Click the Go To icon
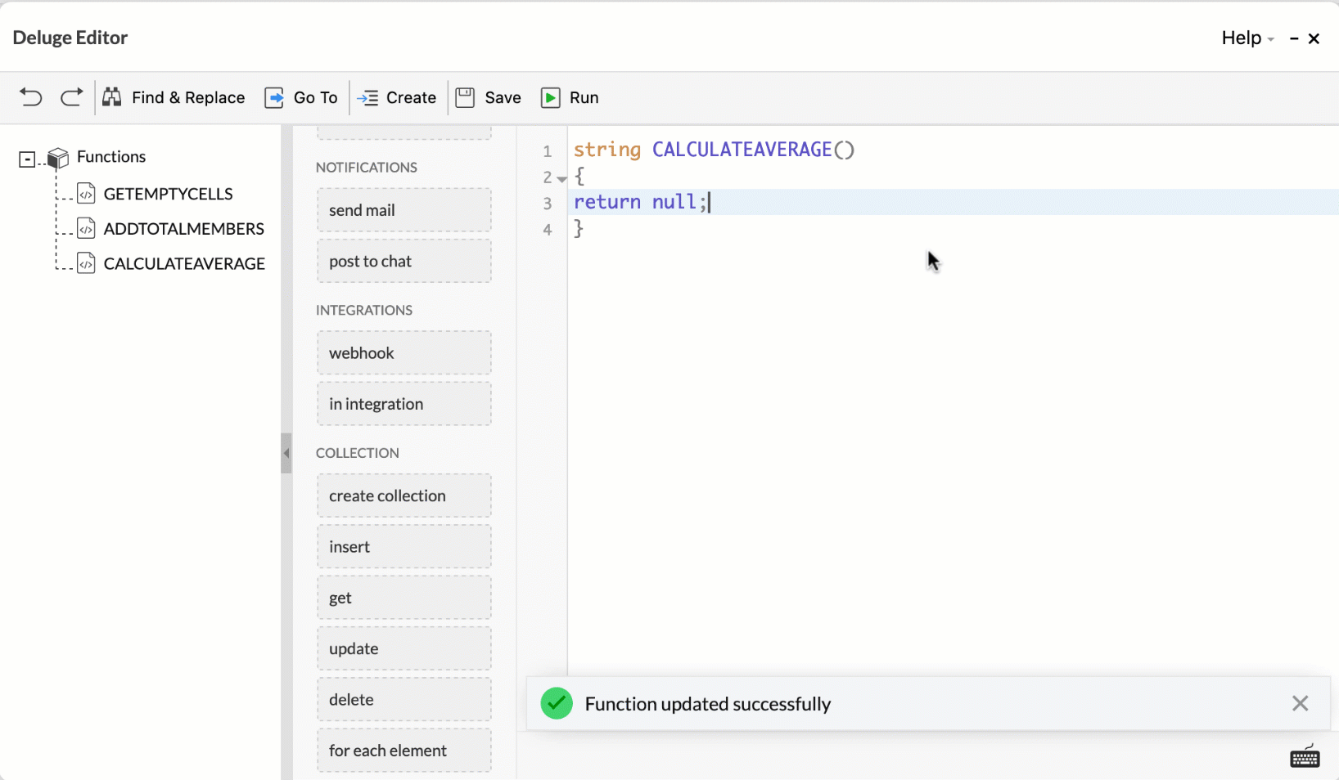1339x780 pixels. tap(274, 98)
